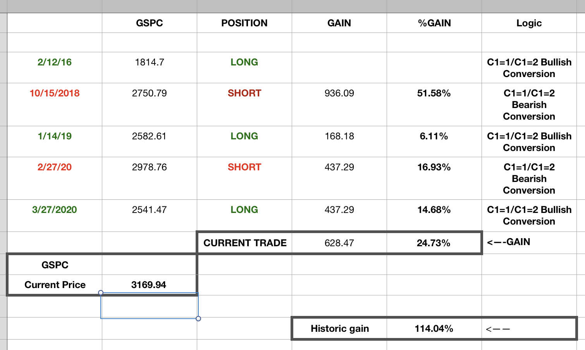
Task: Select the POSITION column header cell
Action: [x=244, y=23]
